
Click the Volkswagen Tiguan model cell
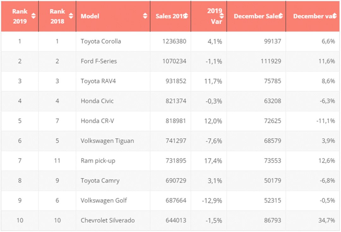coord(107,141)
